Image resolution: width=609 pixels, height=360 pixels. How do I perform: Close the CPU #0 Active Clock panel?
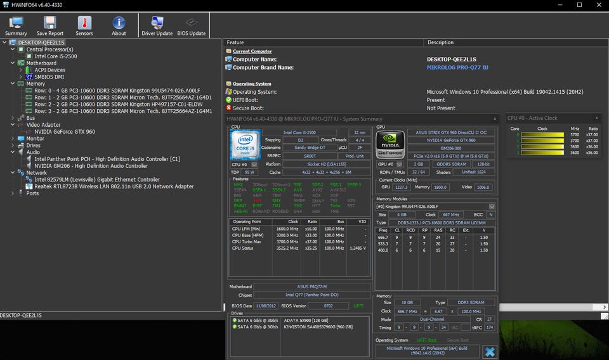click(x=596, y=118)
